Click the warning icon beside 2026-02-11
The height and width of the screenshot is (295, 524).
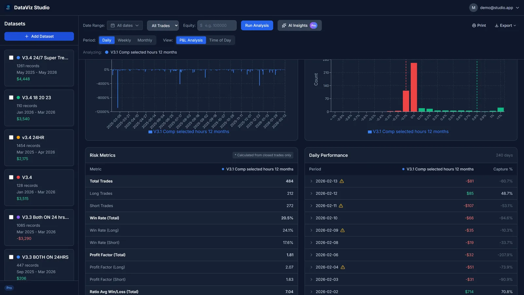[341, 206]
